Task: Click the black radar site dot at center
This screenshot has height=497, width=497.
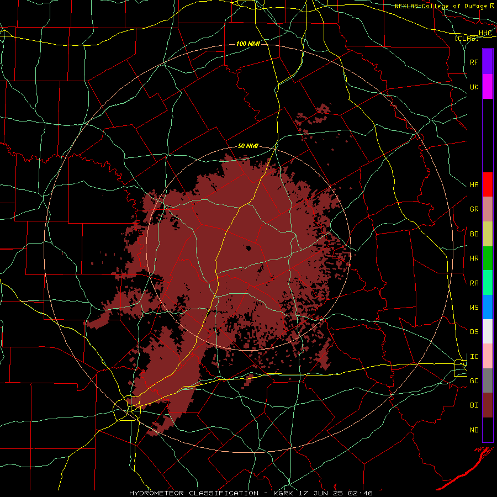Action: [x=248, y=248]
